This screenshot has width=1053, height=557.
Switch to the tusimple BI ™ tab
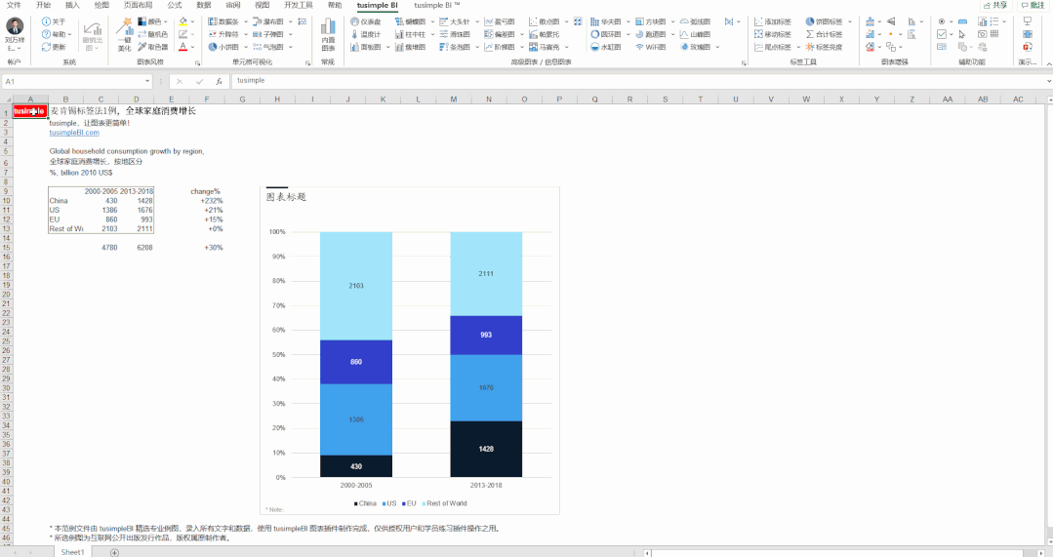click(x=437, y=6)
